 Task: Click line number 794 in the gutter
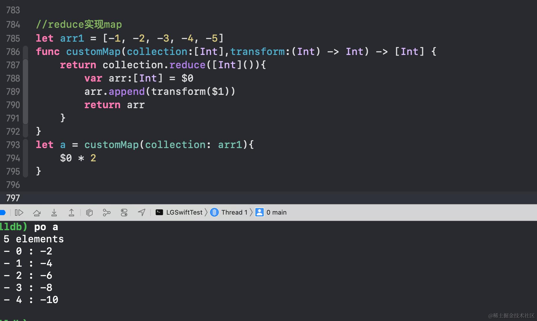(x=13, y=158)
